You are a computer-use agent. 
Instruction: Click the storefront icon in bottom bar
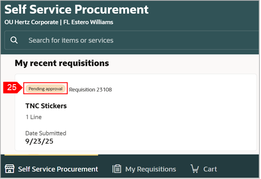pyautogui.click(x=9, y=169)
